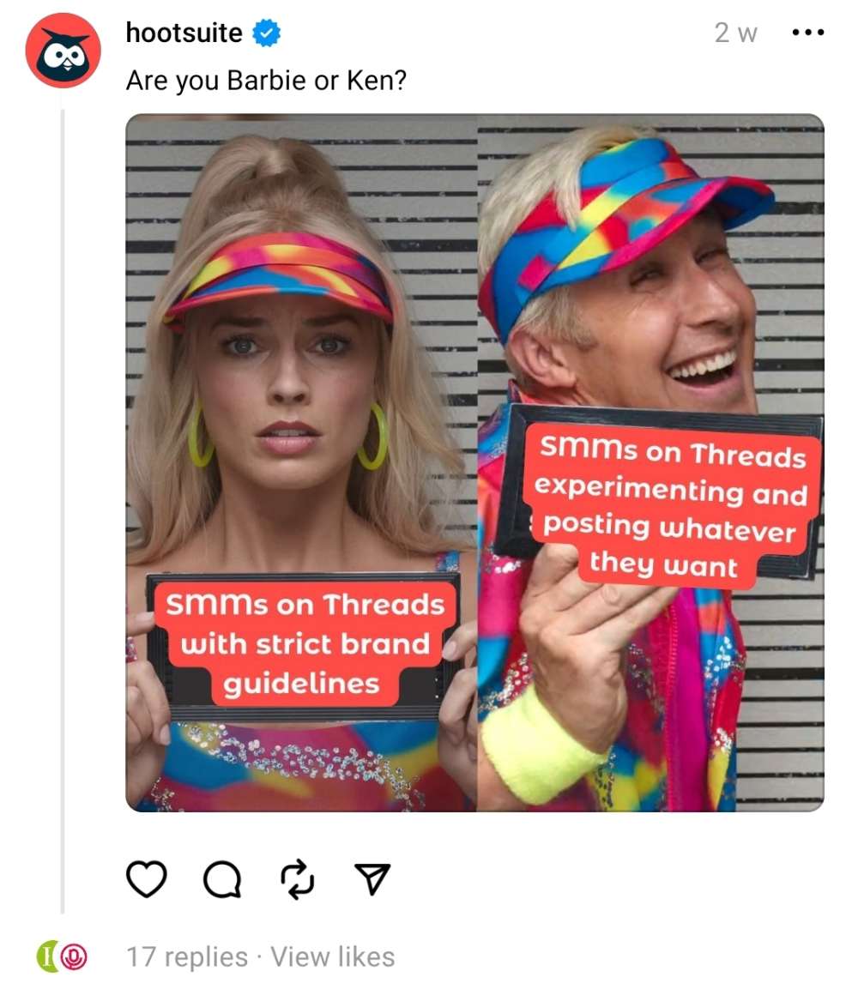Repost using the circular arrows icon
The height and width of the screenshot is (983, 858).
(297, 879)
